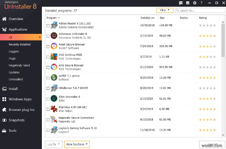Tick the doPDF 7.1 printer checkbox

48,78
